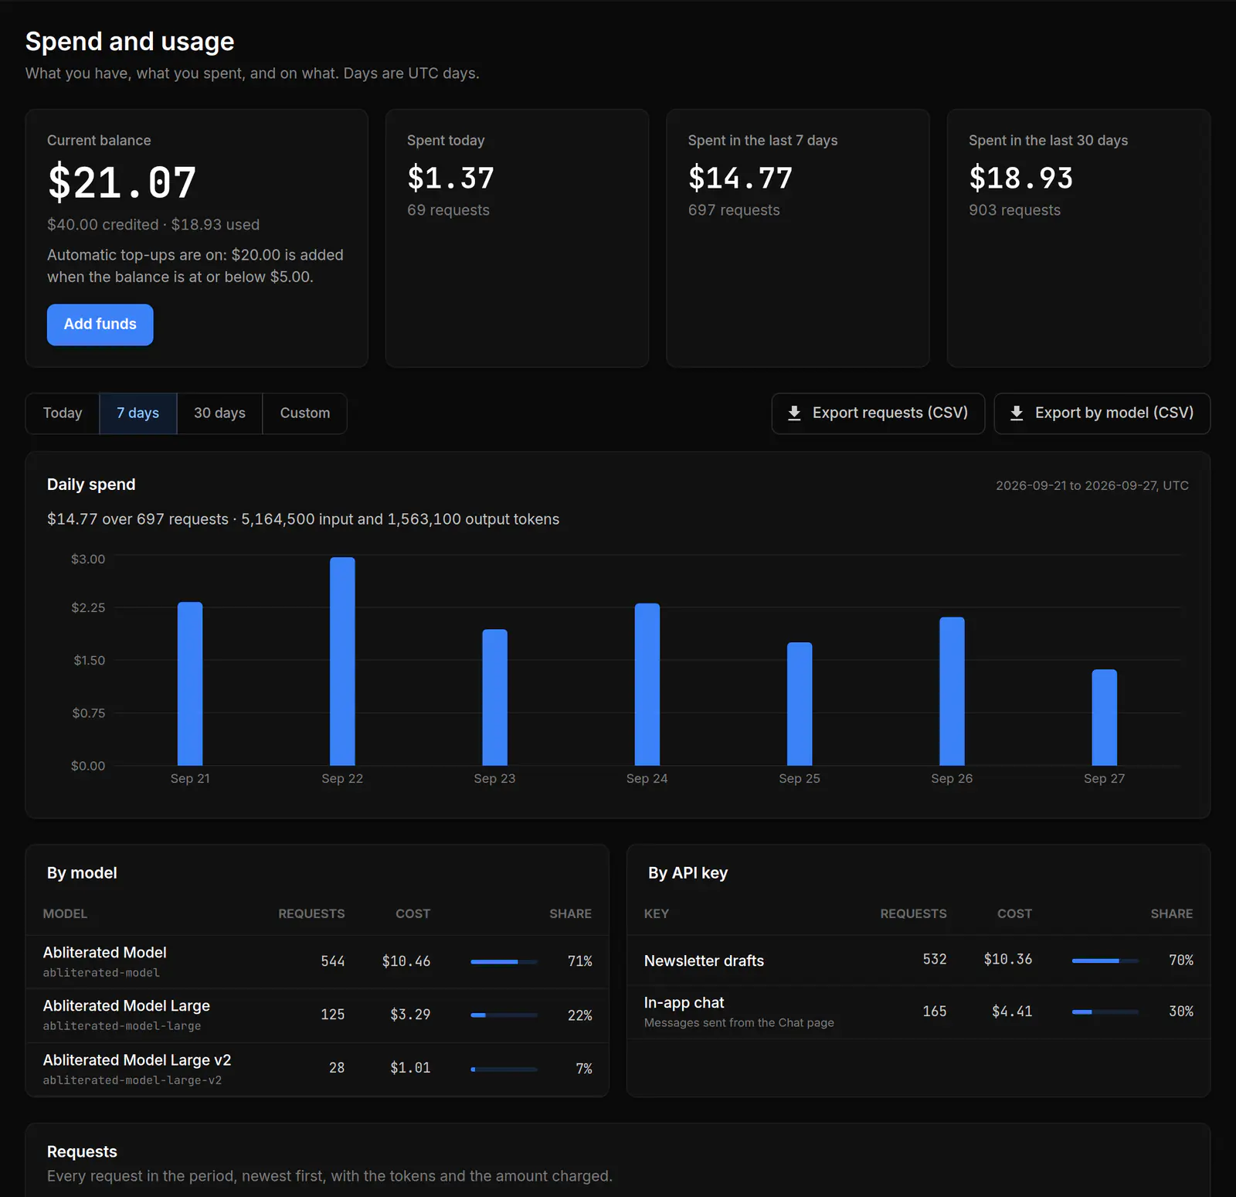Image resolution: width=1236 pixels, height=1197 pixels.
Task: Click the 'Messages sent from the Chat page' text
Action: [x=739, y=1023]
